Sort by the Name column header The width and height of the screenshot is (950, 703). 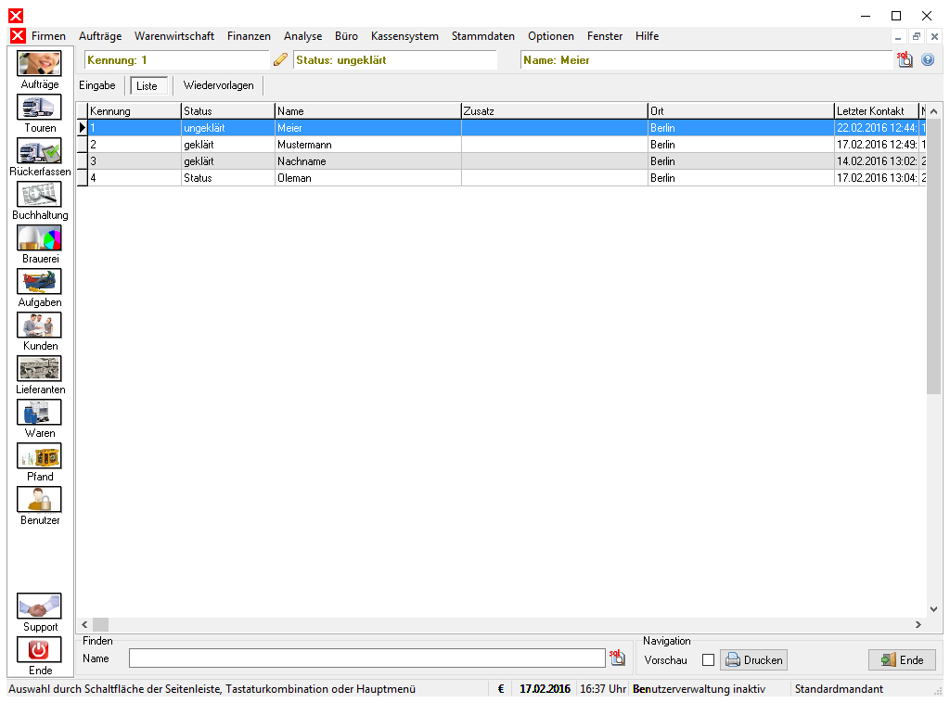[367, 110]
